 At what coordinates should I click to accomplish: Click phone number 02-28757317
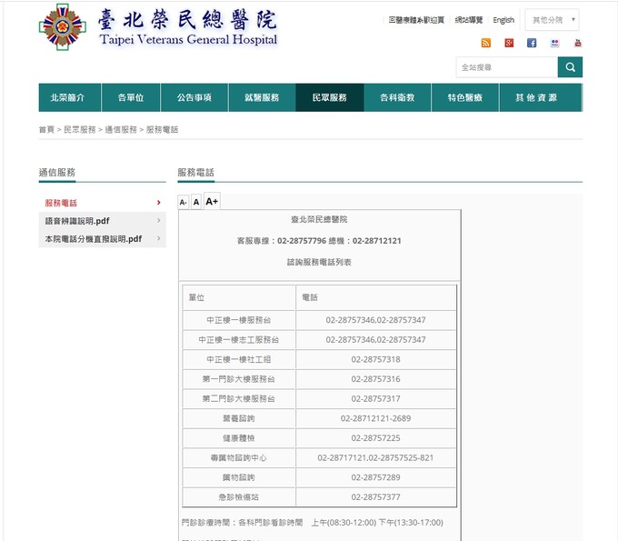(375, 398)
